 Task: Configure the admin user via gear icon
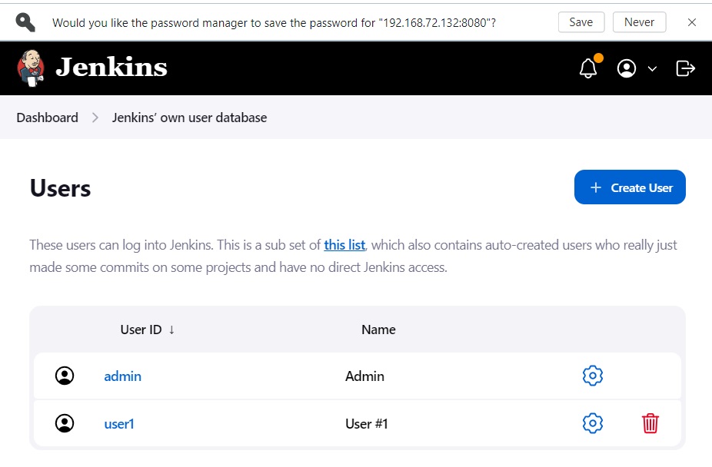pyautogui.click(x=593, y=376)
